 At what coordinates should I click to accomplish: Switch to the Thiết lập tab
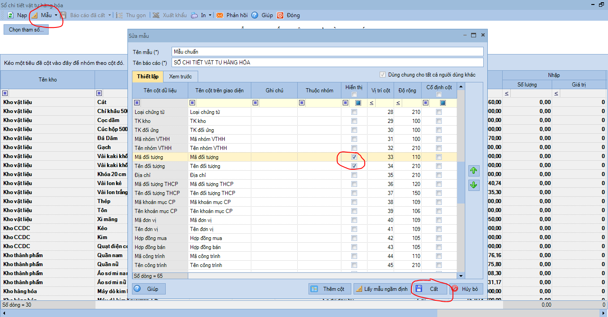(147, 77)
